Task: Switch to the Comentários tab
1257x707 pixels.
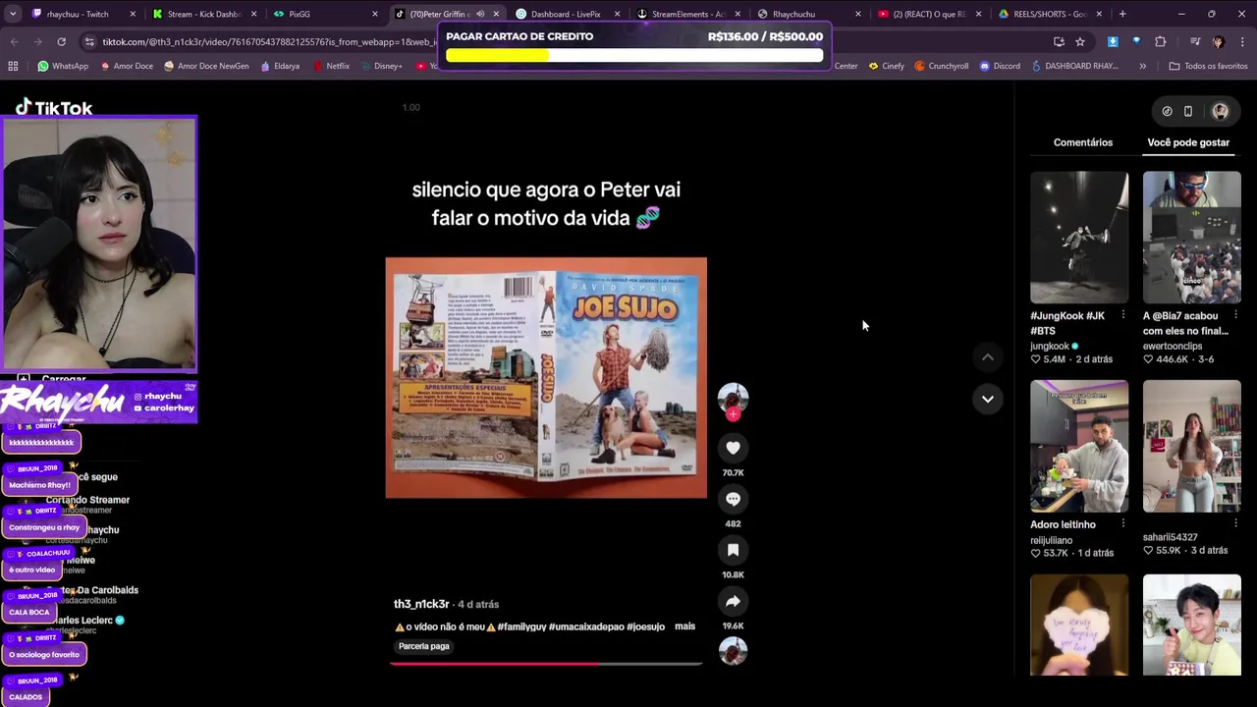Action: [1083, 142]
